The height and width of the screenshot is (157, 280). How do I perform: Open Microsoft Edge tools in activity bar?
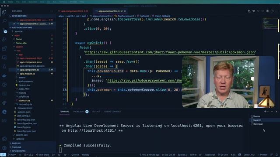click(x=4, y=112)
